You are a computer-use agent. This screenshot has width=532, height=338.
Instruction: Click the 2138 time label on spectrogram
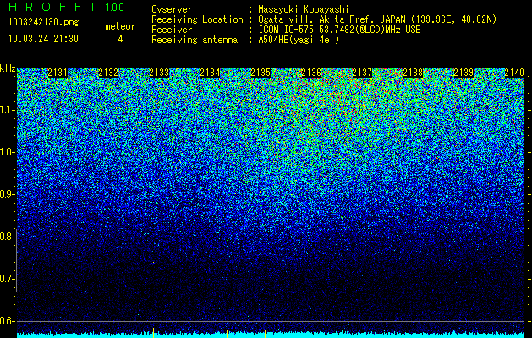pyautogui.click(x=413, y=73)
